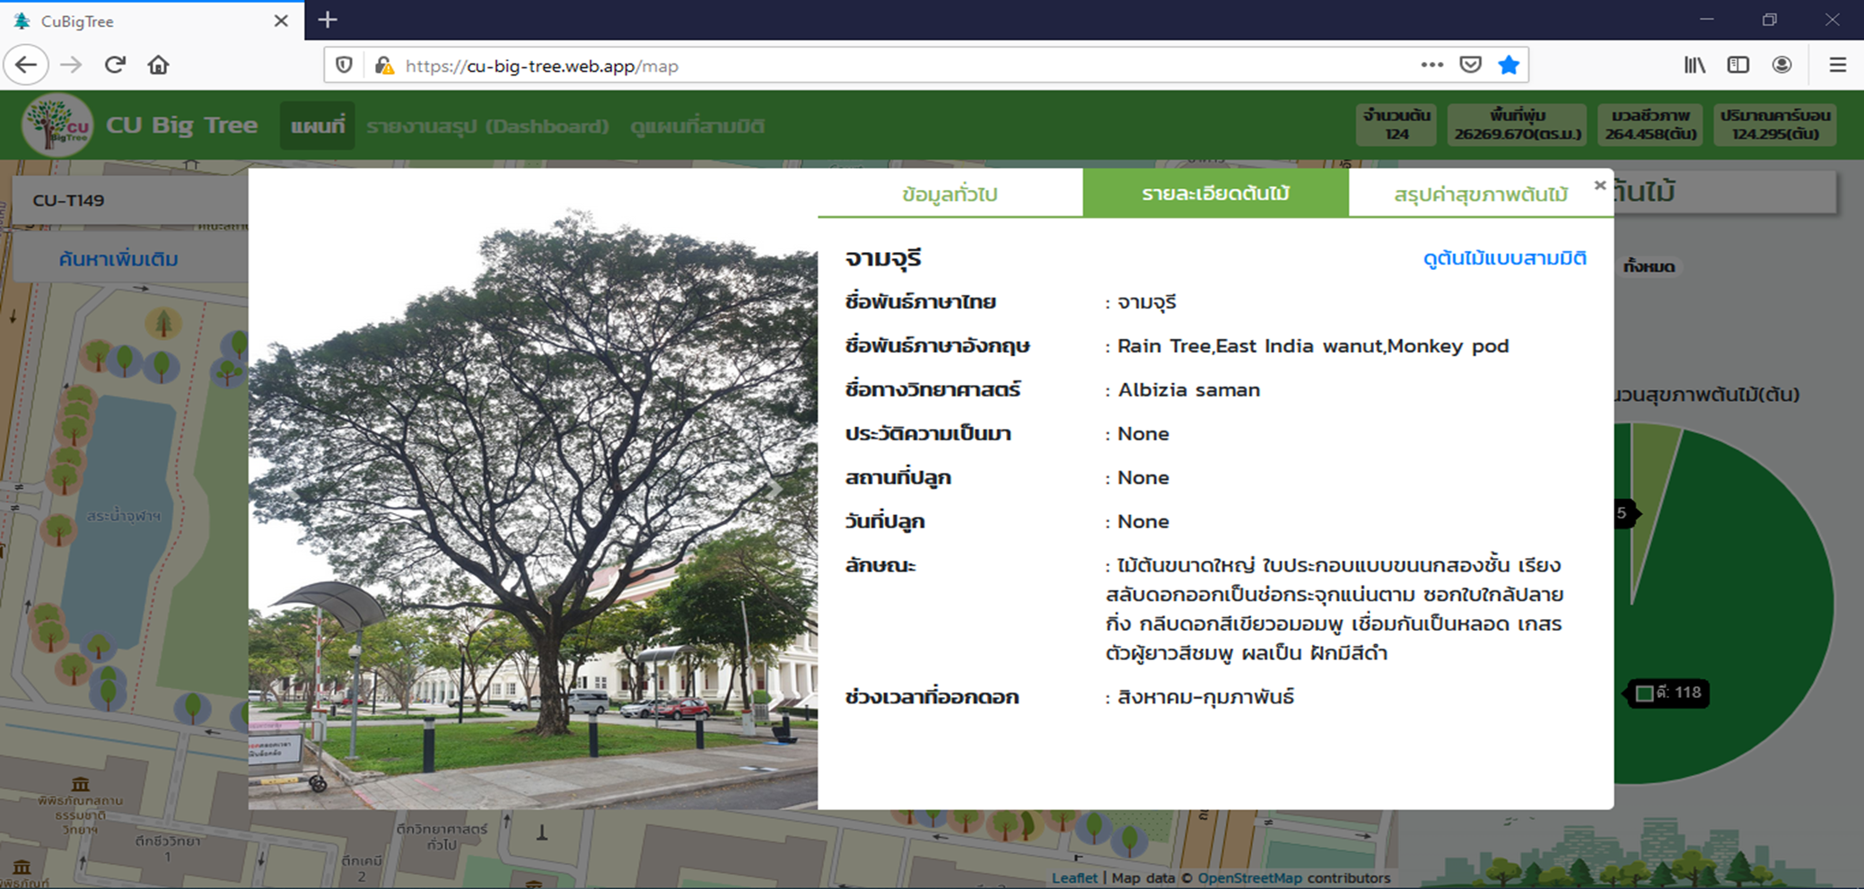Screen dimensions: 1864x889
Task: Click the CU-T149 search input field
Action: pyautogui.click(x=130, y=200)
